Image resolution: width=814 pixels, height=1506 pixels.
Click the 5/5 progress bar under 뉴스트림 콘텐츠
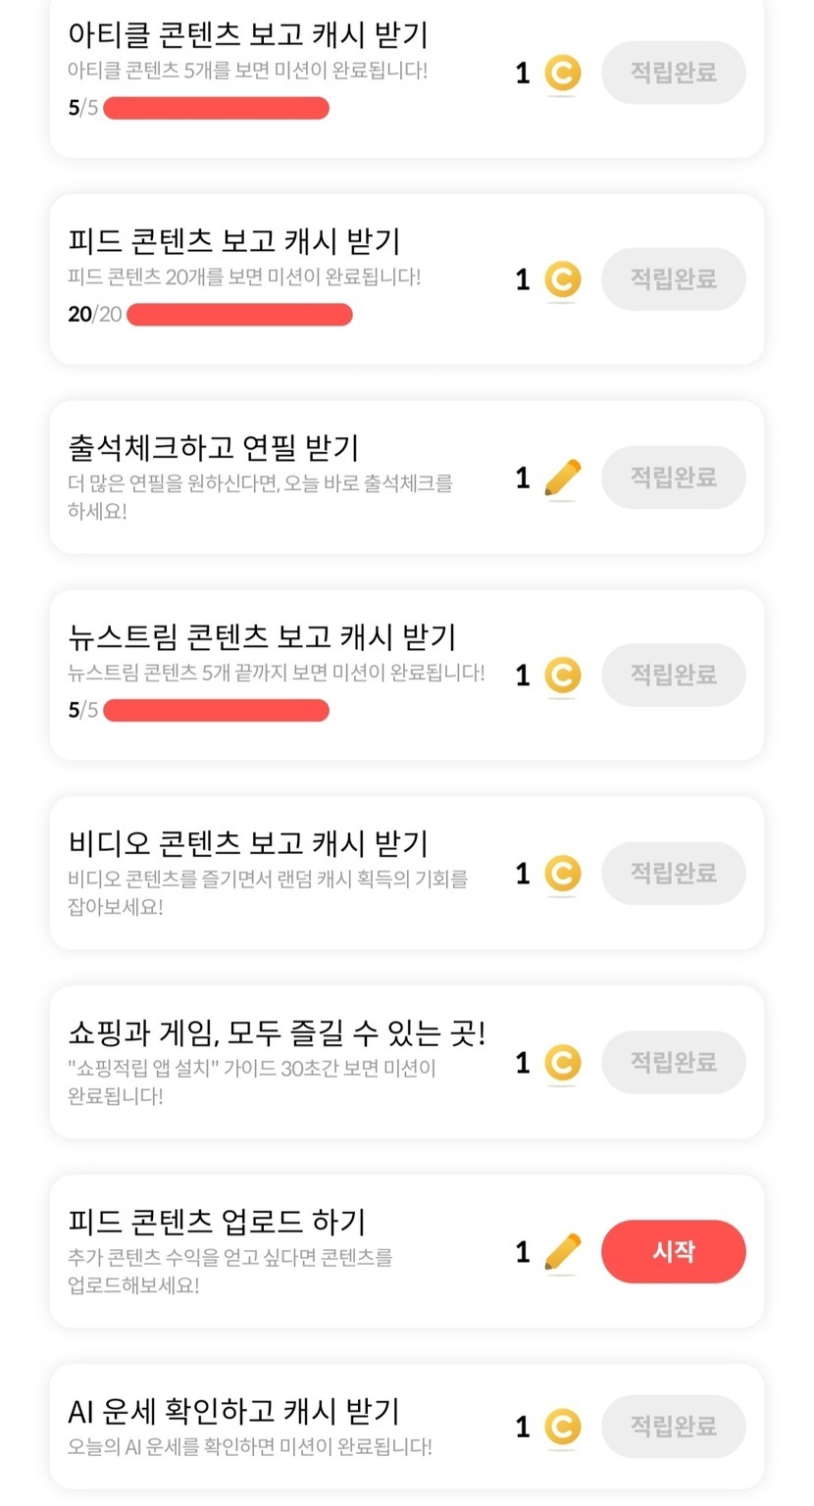click(x=216, y=710)
